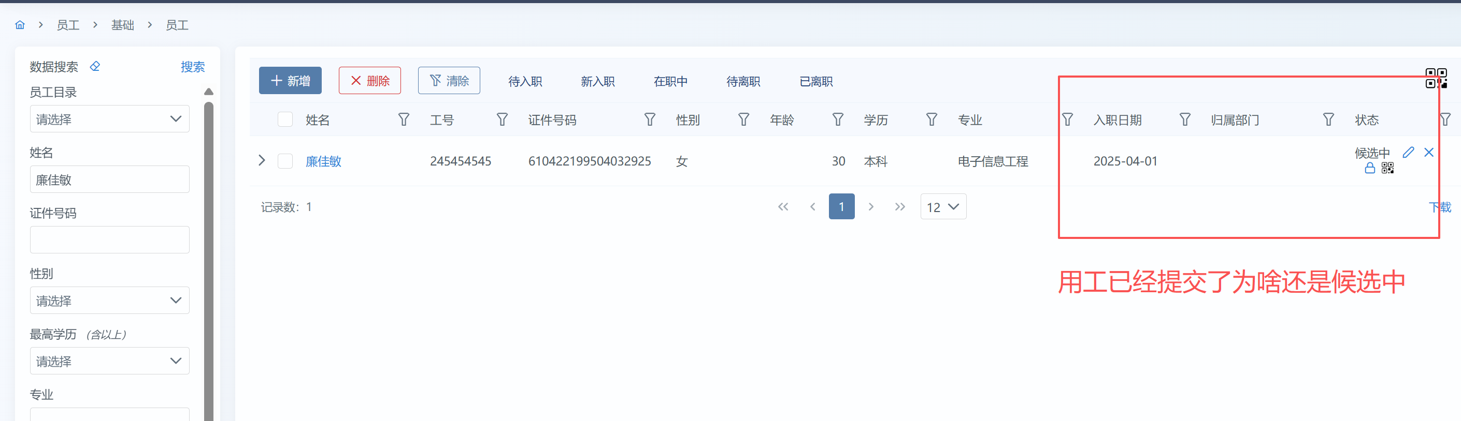Image resolution: width=1461 pixels, height=421 pixels.
Task: Open the 廉佳敏 employee link
Action: coord(323,161)
